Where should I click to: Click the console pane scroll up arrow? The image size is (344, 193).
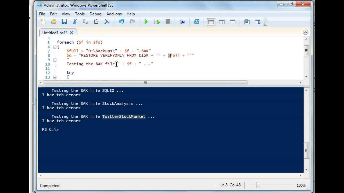[306, 90]
